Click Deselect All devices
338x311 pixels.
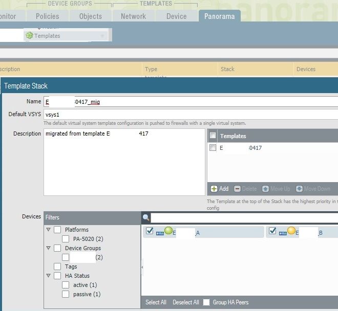pyautogui.click(x=185, y=302)
